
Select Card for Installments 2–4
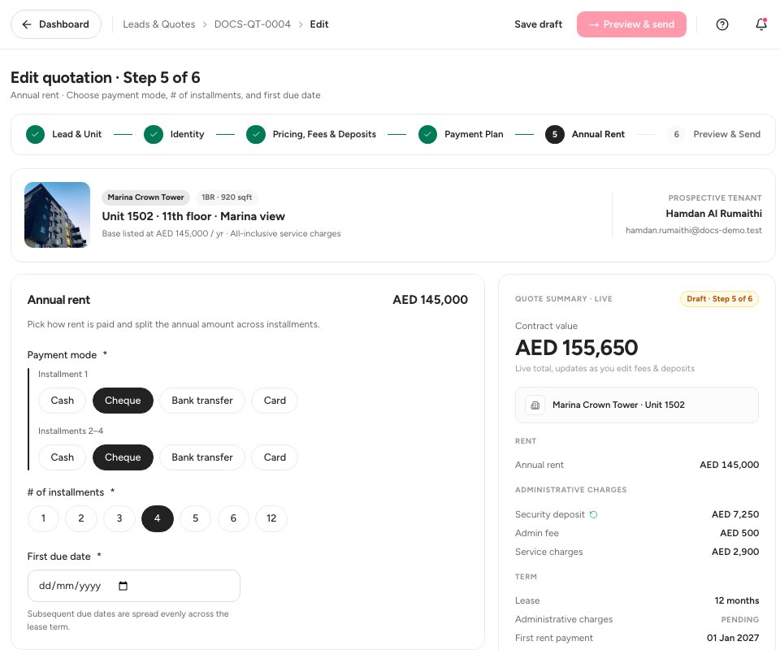click(x=275, y=457)
